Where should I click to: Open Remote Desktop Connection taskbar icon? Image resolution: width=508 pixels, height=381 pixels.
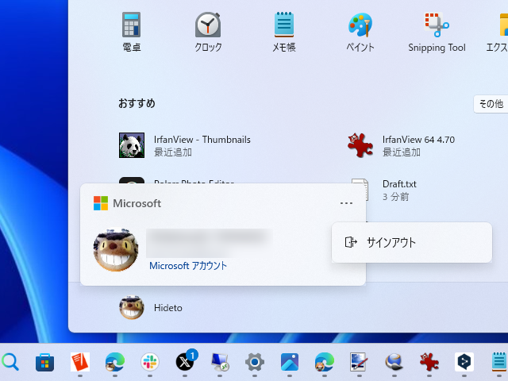[220, 362]
